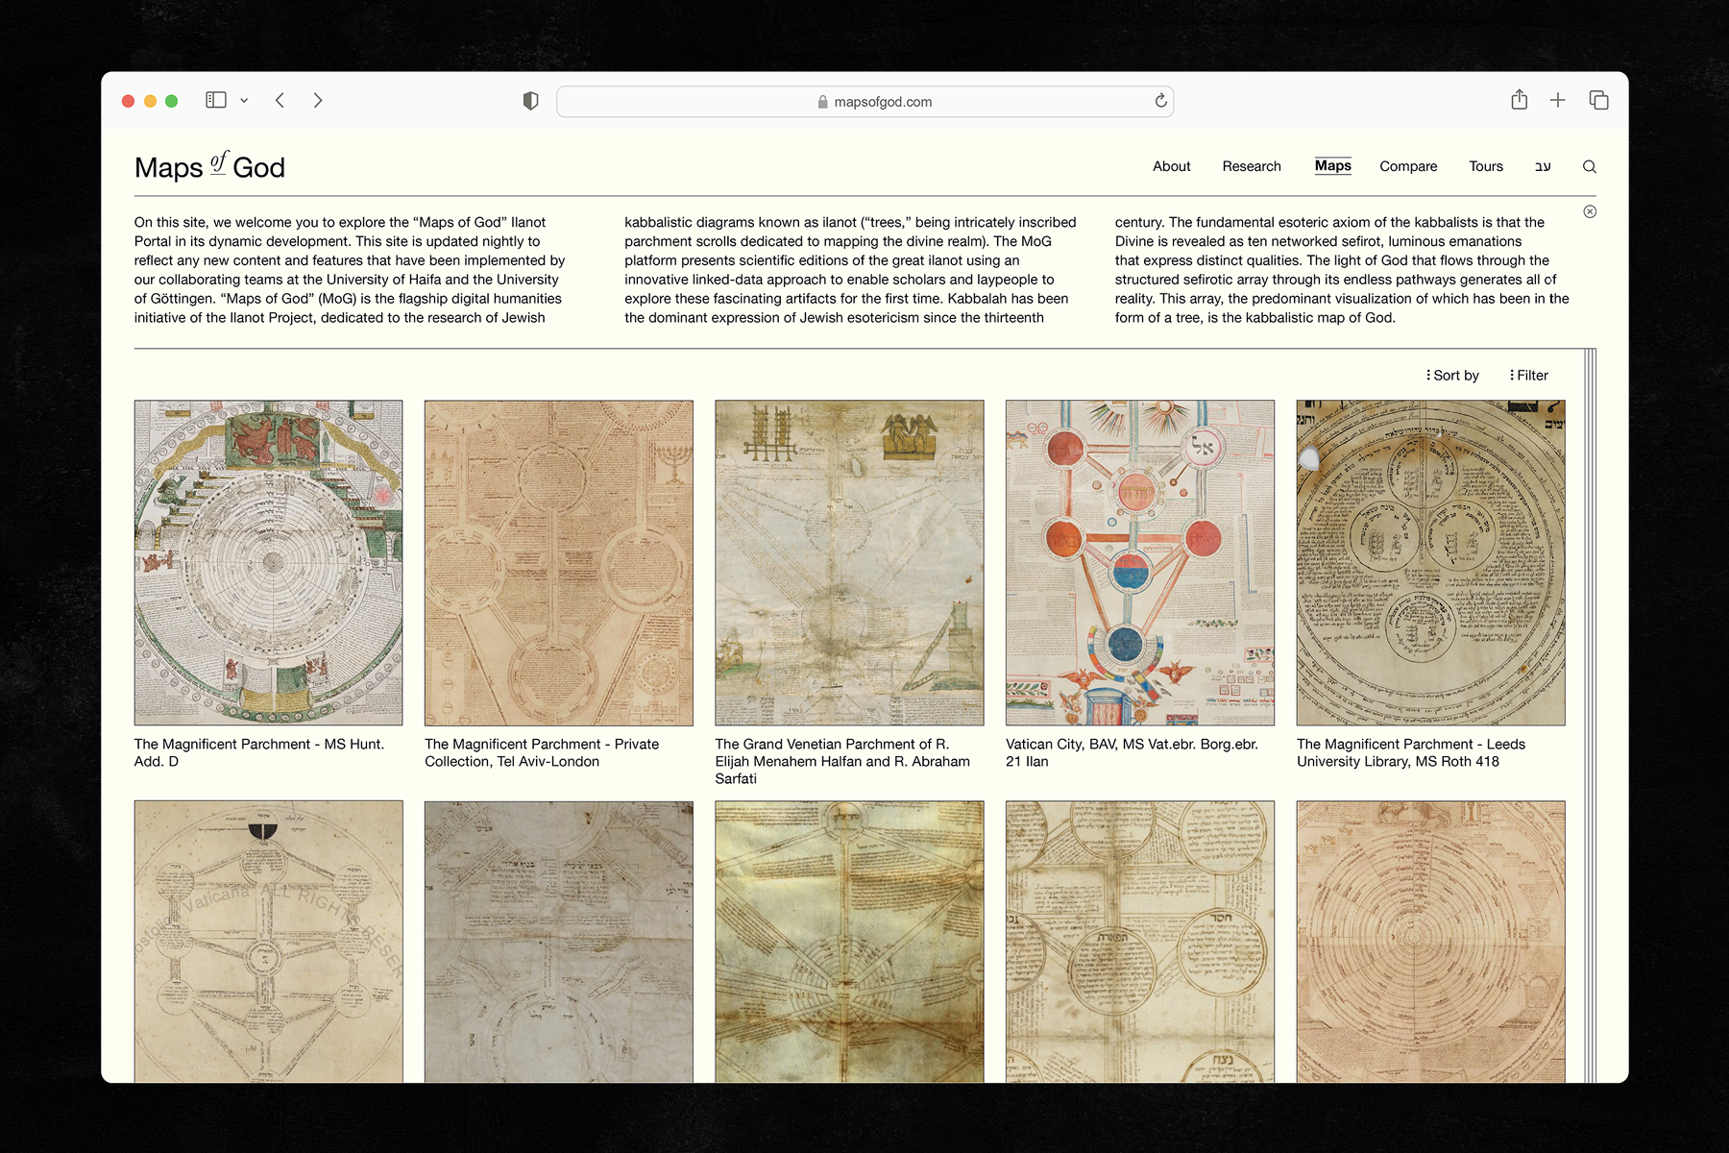The image size is (1729, 1153).
Task: Open the Filter options
Action: [x=1529, y=376]
